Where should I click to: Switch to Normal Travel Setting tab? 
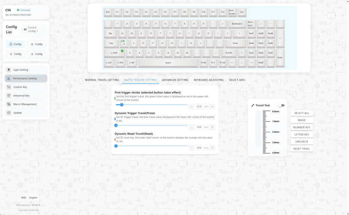102,80
